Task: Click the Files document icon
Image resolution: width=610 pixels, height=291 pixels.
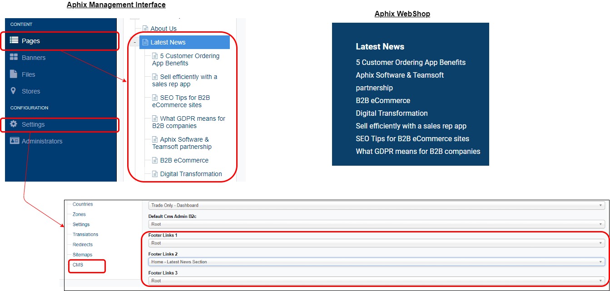Action: (x=14, y=74)
